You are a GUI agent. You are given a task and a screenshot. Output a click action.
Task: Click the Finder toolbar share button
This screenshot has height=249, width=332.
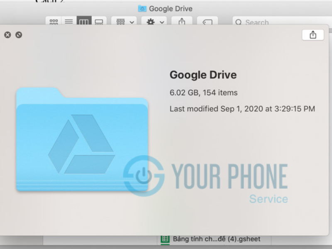[182, 21]
